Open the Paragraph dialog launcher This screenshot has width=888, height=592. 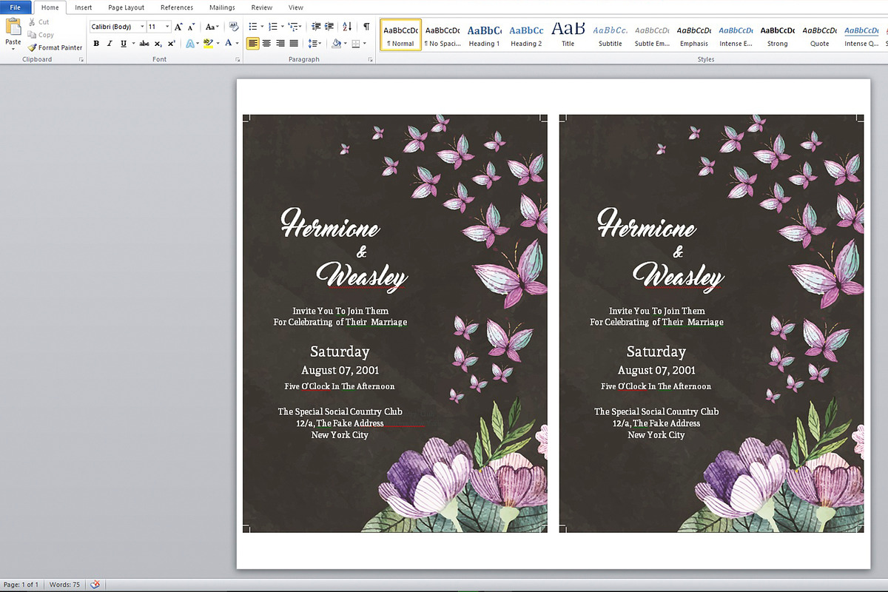pyautogui.click(x=372, y=59)
